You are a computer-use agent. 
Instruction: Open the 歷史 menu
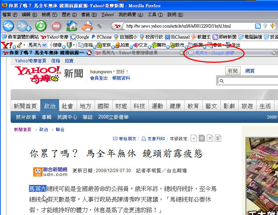coord(69,15)
